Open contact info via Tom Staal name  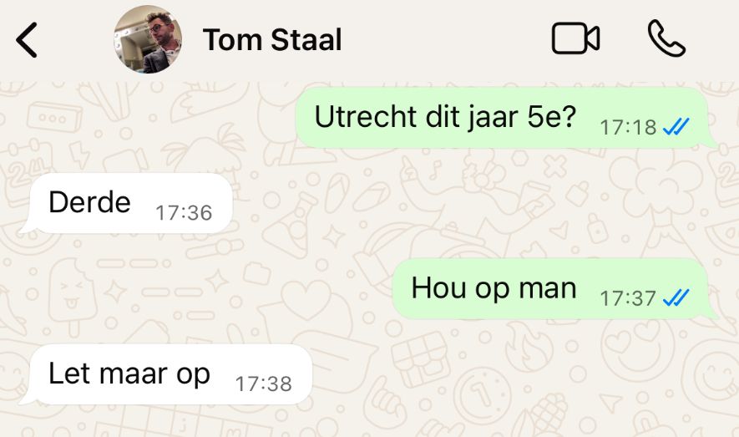point(272,39)
